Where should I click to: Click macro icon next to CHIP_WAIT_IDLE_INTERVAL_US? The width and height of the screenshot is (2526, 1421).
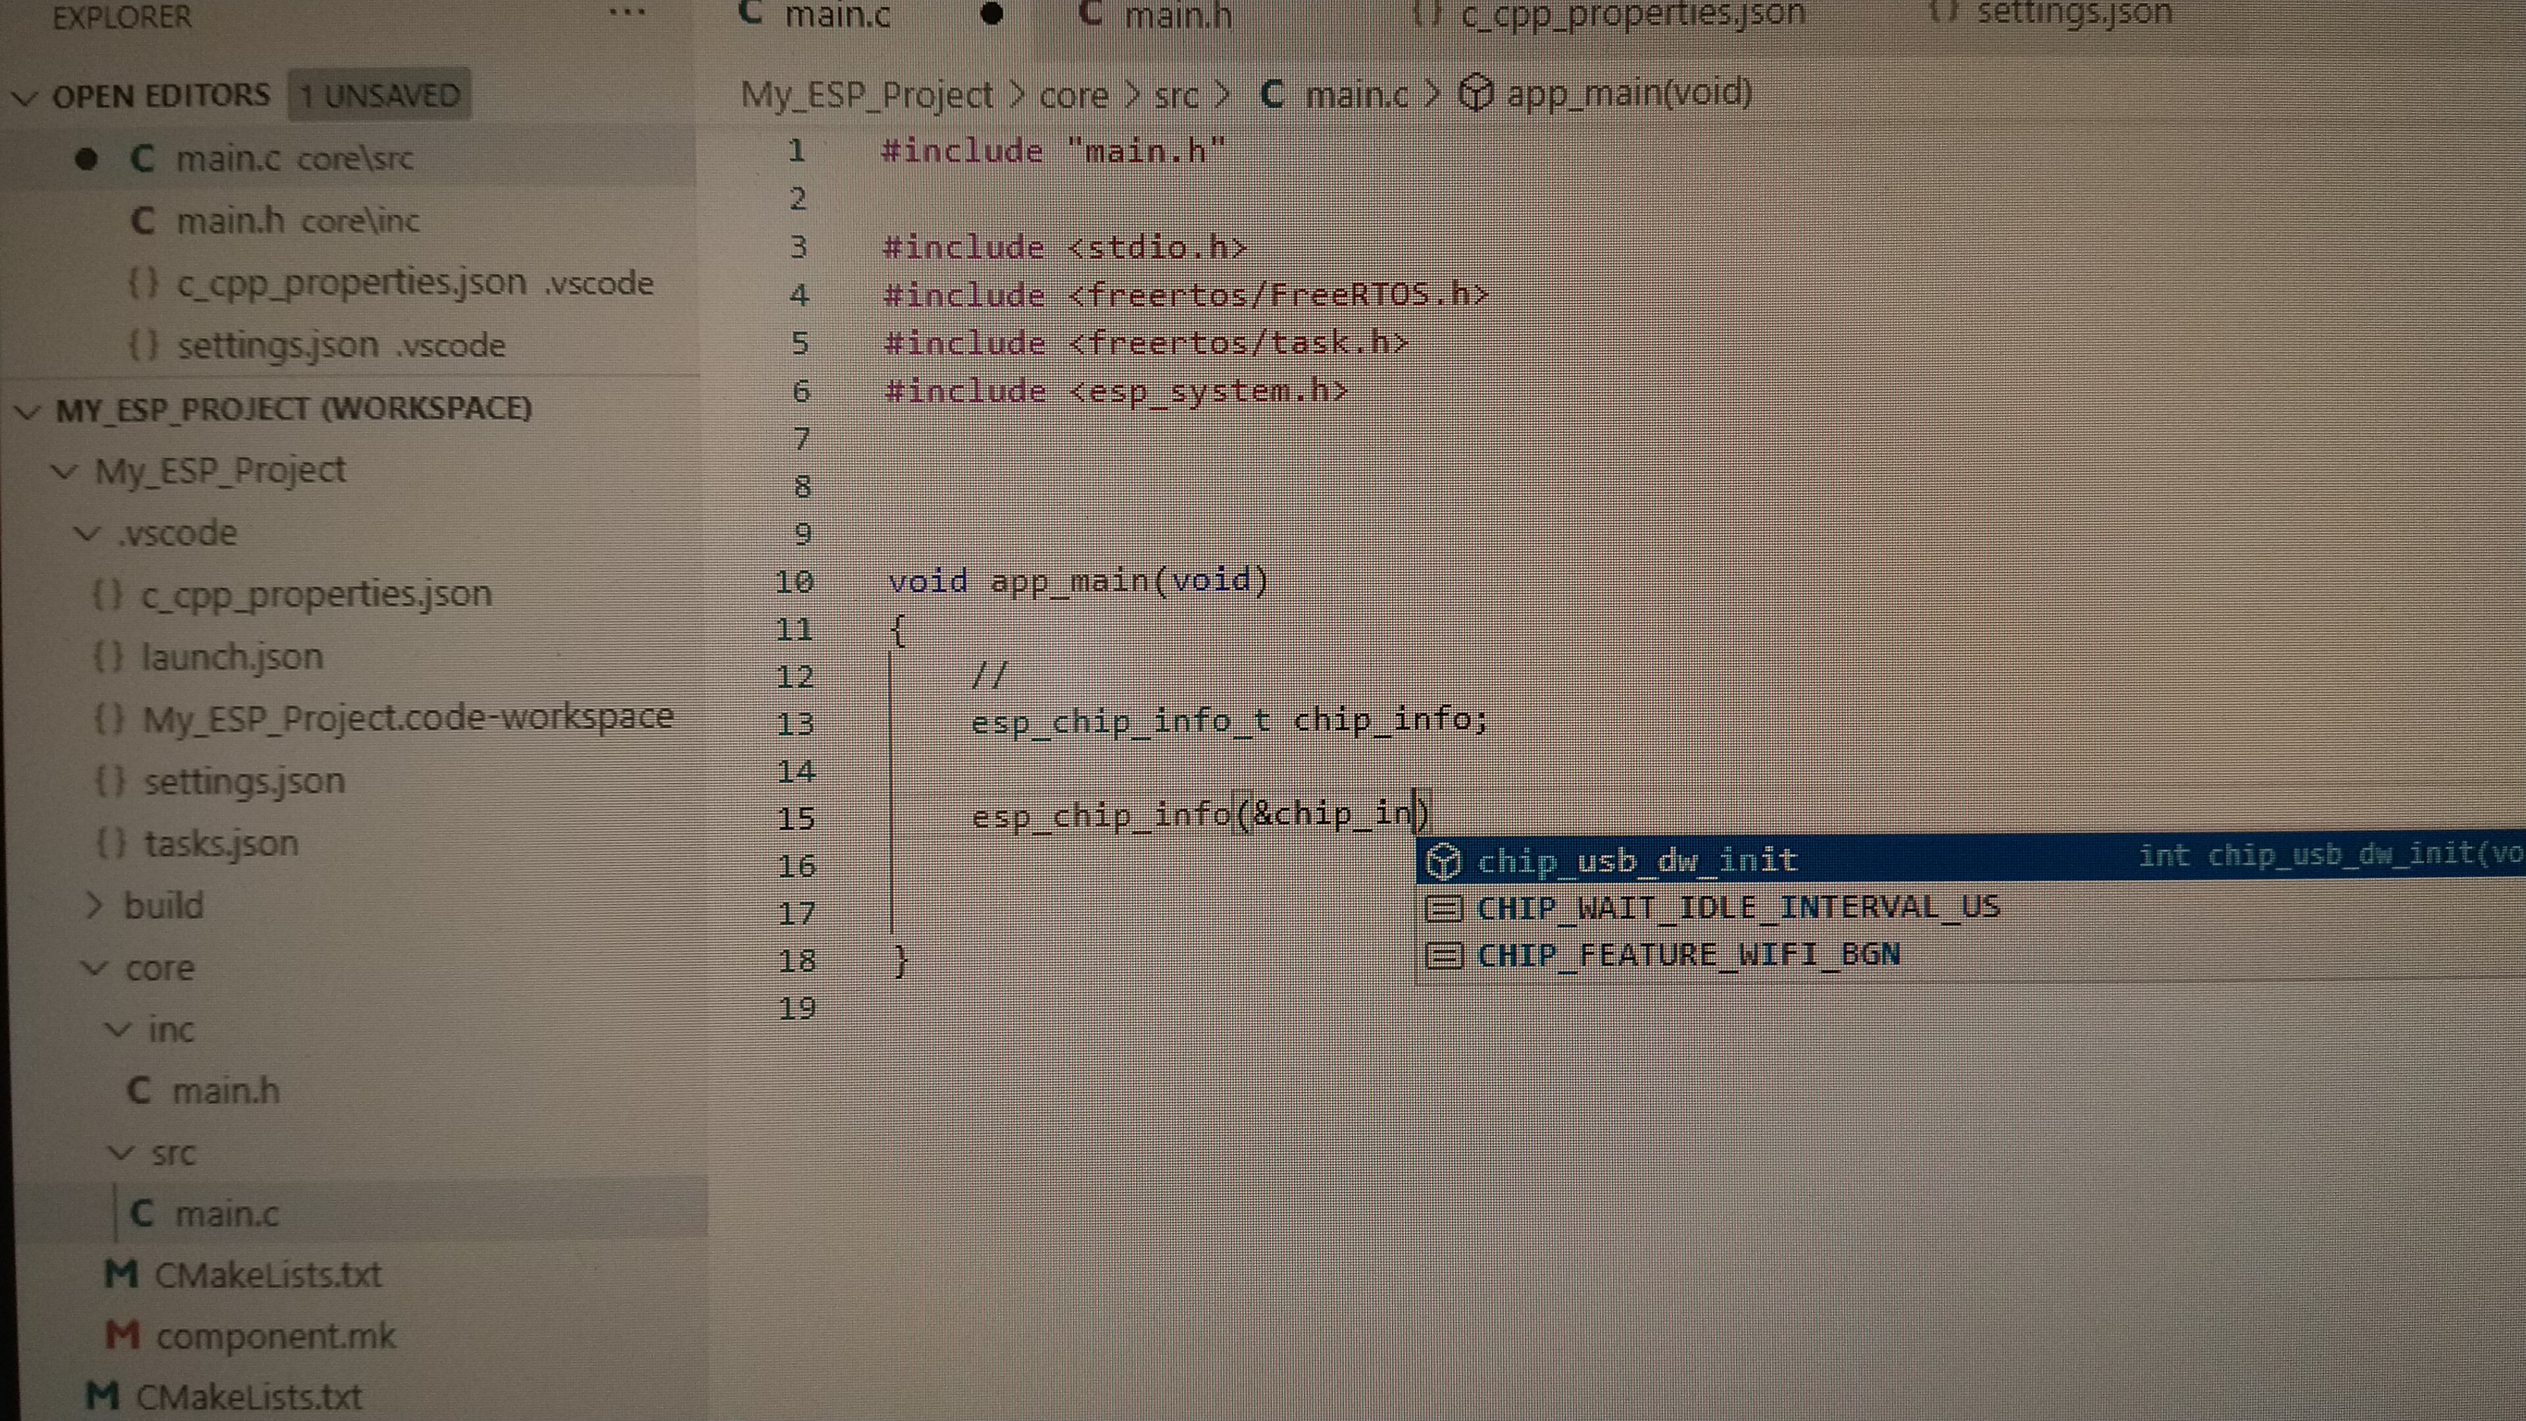click(1443, 908)
